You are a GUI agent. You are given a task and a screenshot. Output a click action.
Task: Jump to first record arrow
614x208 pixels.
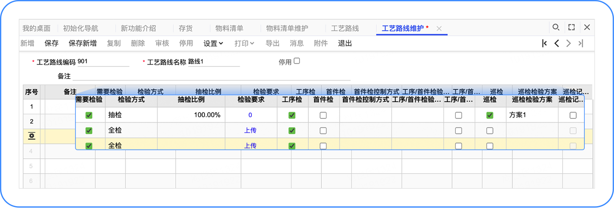[x=545, y=43]
